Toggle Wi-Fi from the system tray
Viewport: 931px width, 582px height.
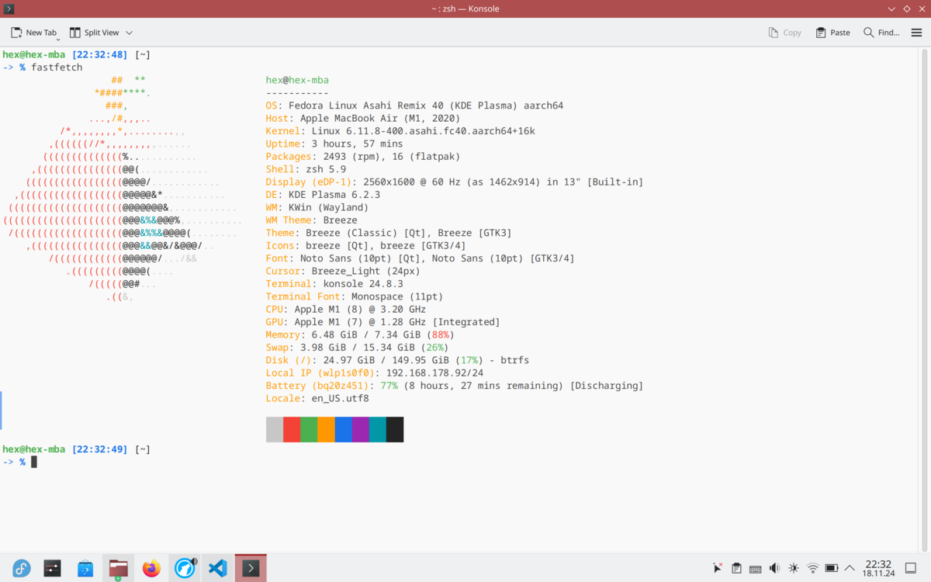tap(812, 568)
